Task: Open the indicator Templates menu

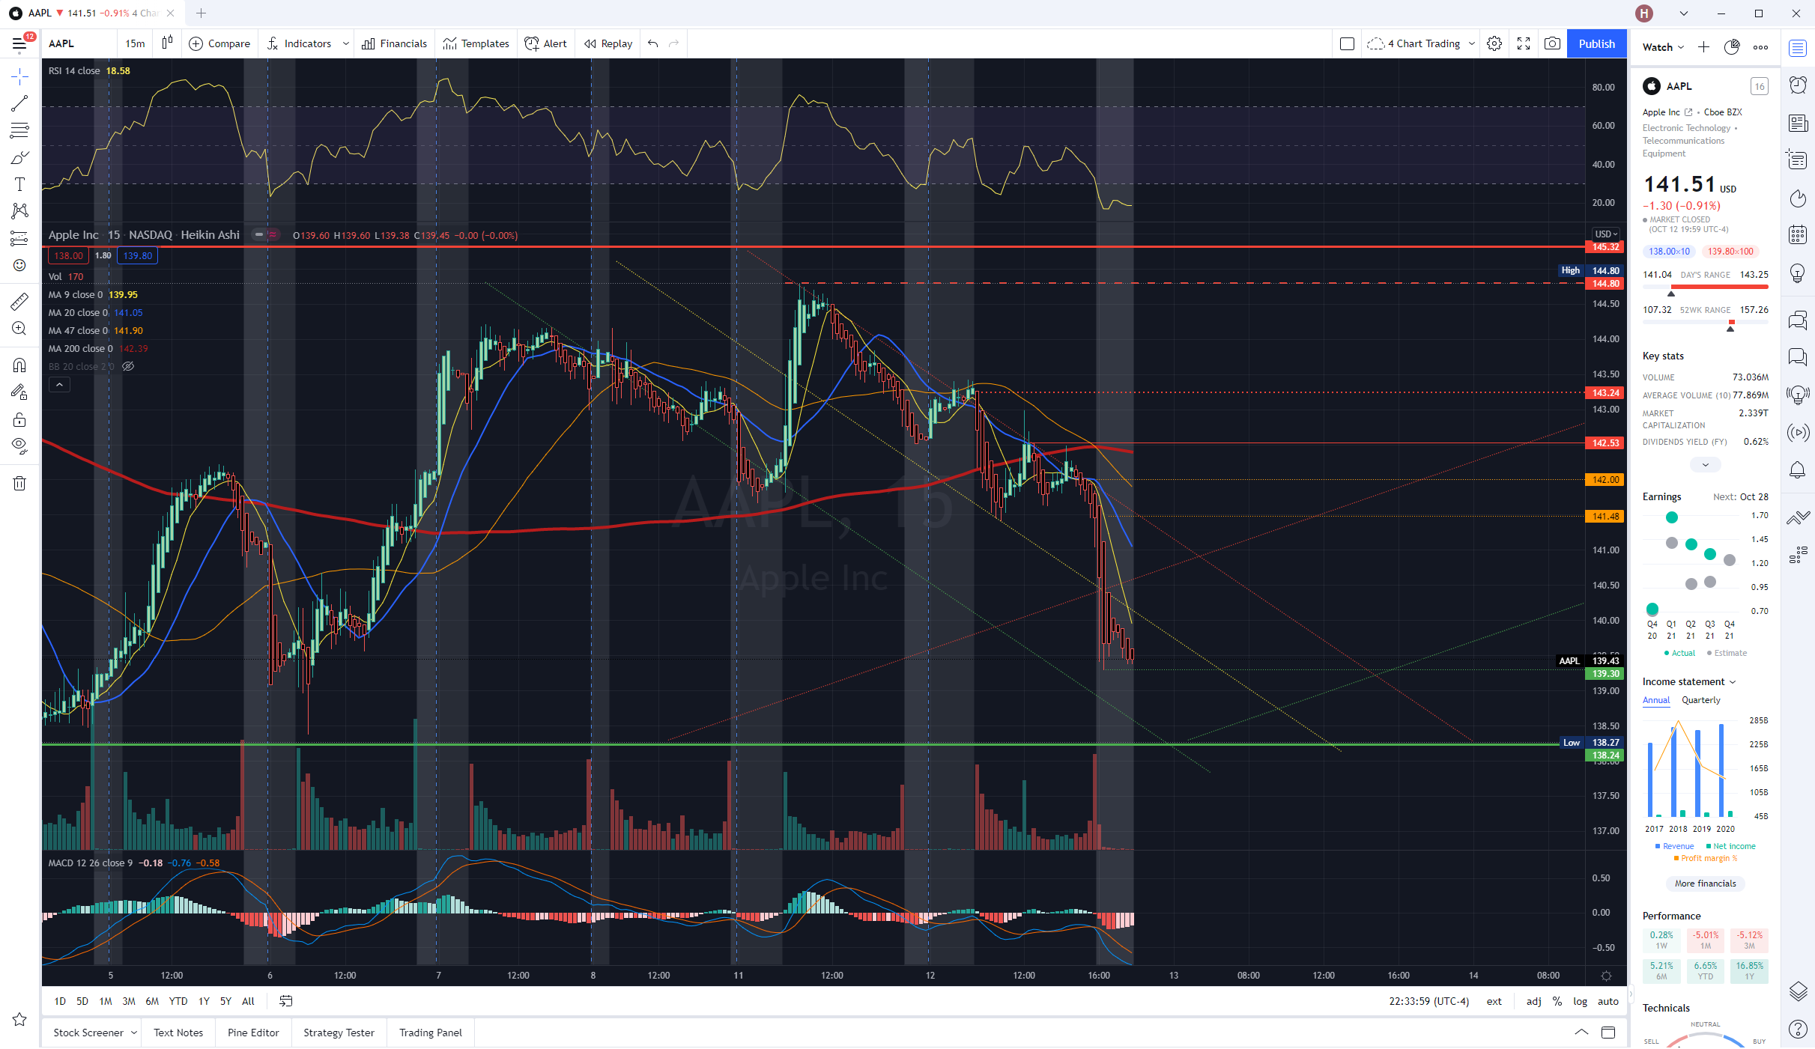Action: pyautogui.click(x=476, y=43)
